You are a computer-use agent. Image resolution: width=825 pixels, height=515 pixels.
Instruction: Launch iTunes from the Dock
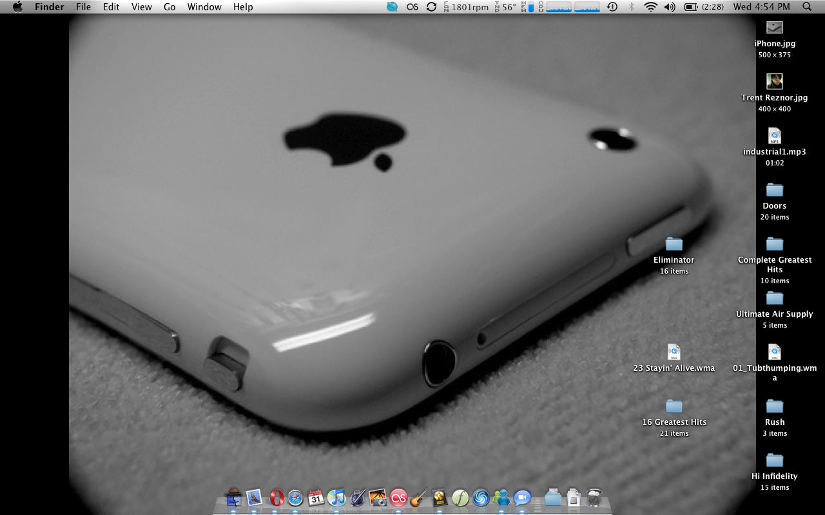point(336,498)
